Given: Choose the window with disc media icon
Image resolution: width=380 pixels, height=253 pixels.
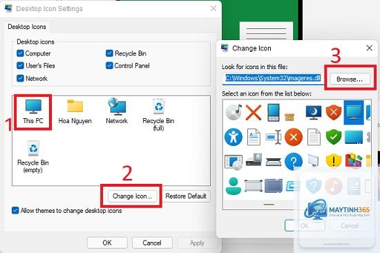Looking at the screenshot, I should click(234, 162).
